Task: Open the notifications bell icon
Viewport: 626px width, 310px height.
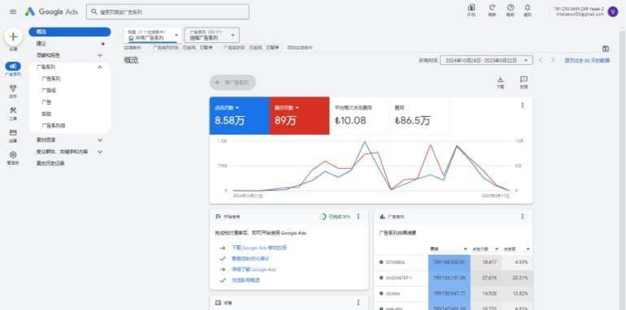Action: (x=527, y=8)
